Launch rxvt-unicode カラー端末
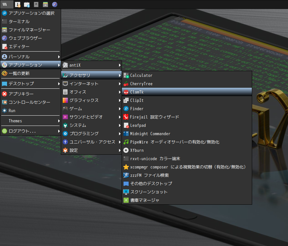This screenshot has height=246, width=288. [x=187, y=159]
